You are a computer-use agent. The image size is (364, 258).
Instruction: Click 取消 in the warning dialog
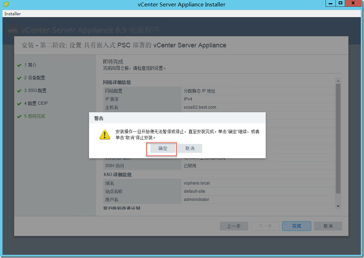coord(190,148)
